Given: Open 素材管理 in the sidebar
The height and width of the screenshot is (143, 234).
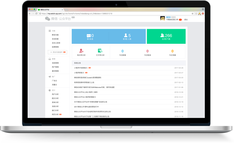Looking at the screenshot, I should [55, 71].
